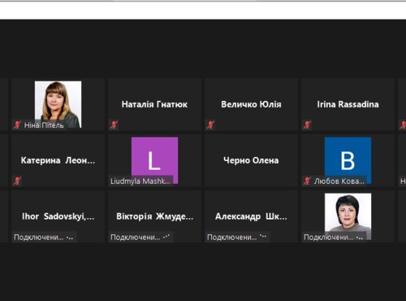The height and width of the screenshot is (301, 406).
Task: Click the name Наталія Гнатюк
Action: [154, 104]
